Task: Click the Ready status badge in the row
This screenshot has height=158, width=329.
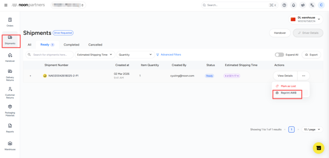Action: pyautogui.click(x=209, y=76)
